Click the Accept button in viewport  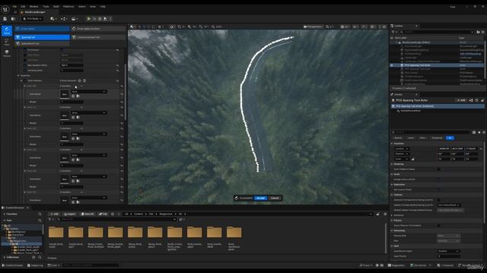coord(260,198)
